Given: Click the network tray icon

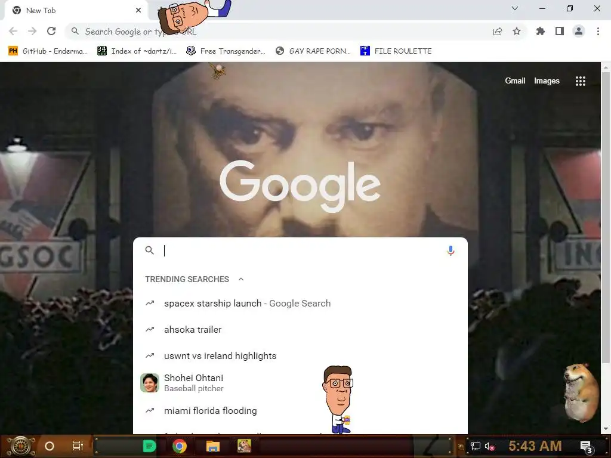Looking at the screenshot, I should [x=476, y=446].
